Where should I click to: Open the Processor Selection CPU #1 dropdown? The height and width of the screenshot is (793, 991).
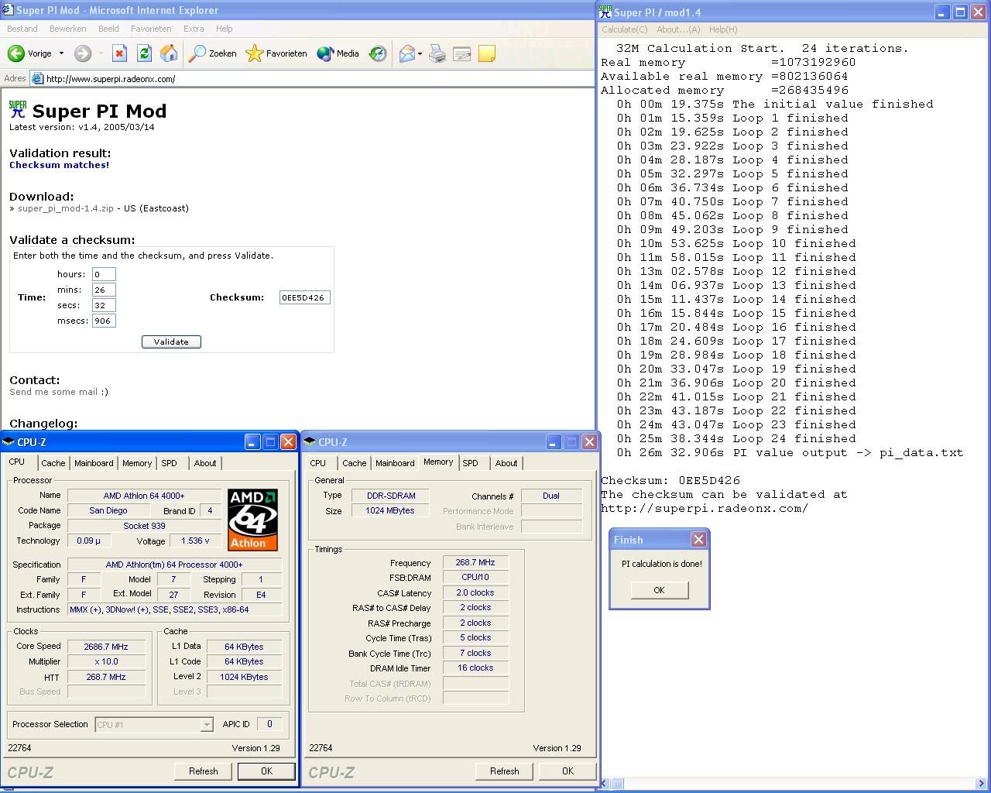point(153,725)
